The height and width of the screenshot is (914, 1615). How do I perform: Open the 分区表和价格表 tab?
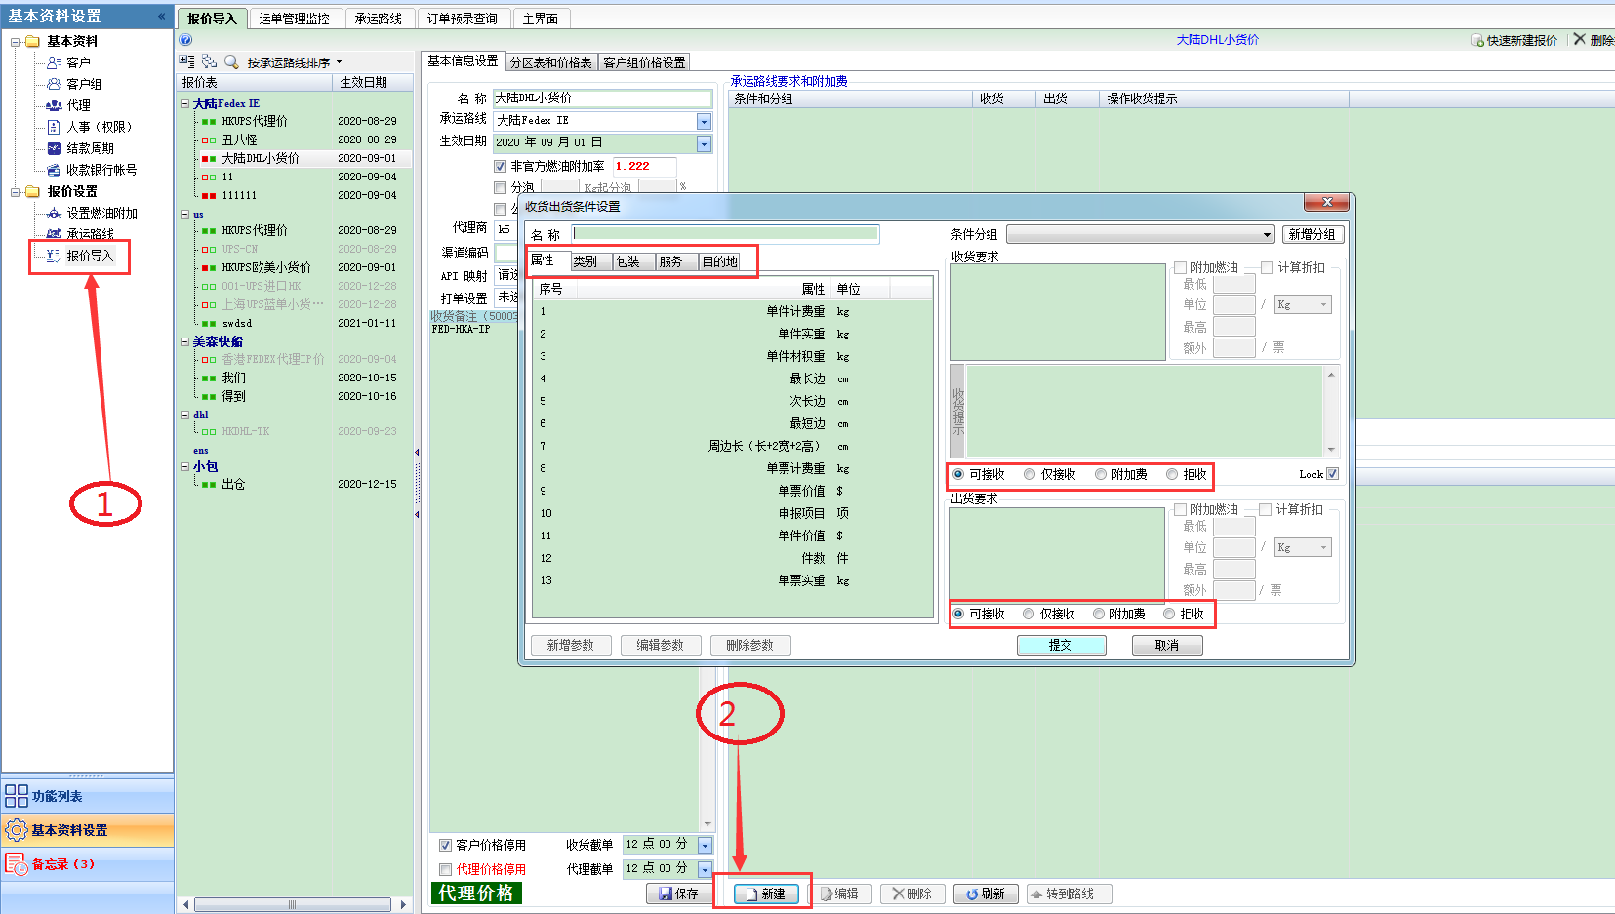coord(551,62)
